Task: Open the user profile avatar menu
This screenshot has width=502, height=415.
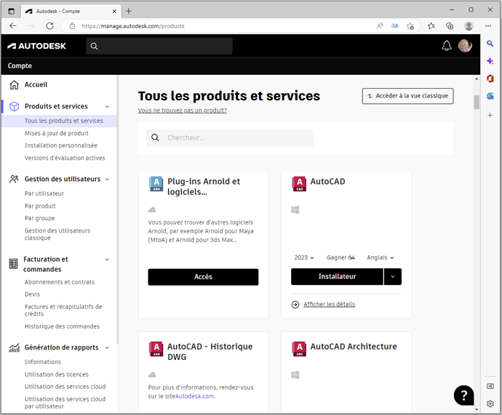Action: [465, 46]
